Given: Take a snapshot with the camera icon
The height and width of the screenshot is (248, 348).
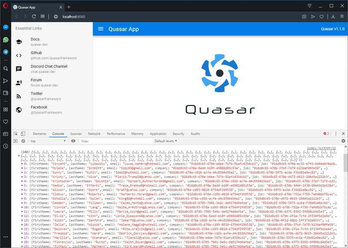Looking at the screenshot, I should tap(304, 17).
